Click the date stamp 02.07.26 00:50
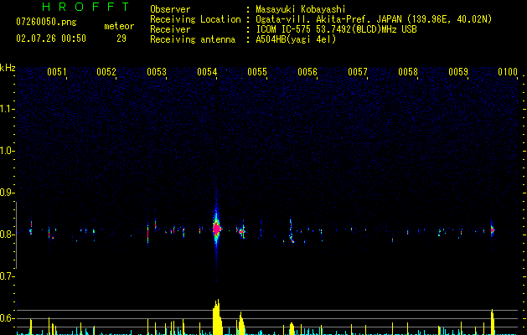The height and width of the screenshot is (335, 527). click(51, 39)
